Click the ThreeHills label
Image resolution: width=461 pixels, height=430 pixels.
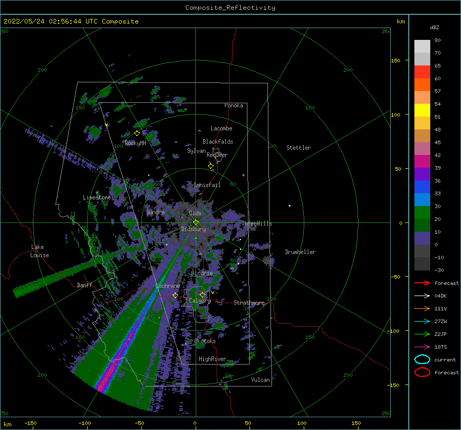257,223
